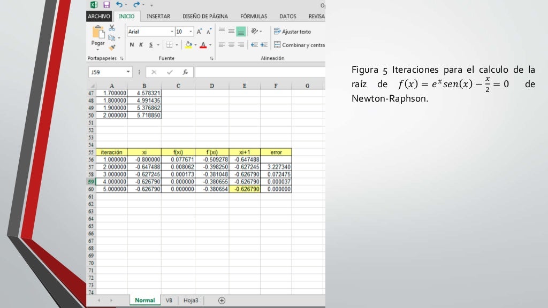The height and width of the screenshot is (308, 548).
Task: Click the Insert Function fx icon
Action: (185, 72)
